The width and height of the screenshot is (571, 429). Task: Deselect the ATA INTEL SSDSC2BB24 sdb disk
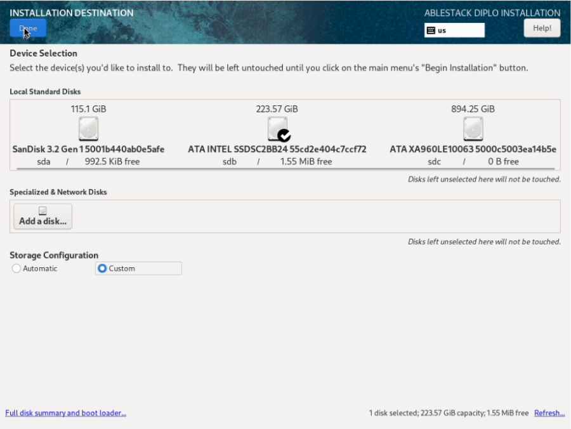point(277,127)
